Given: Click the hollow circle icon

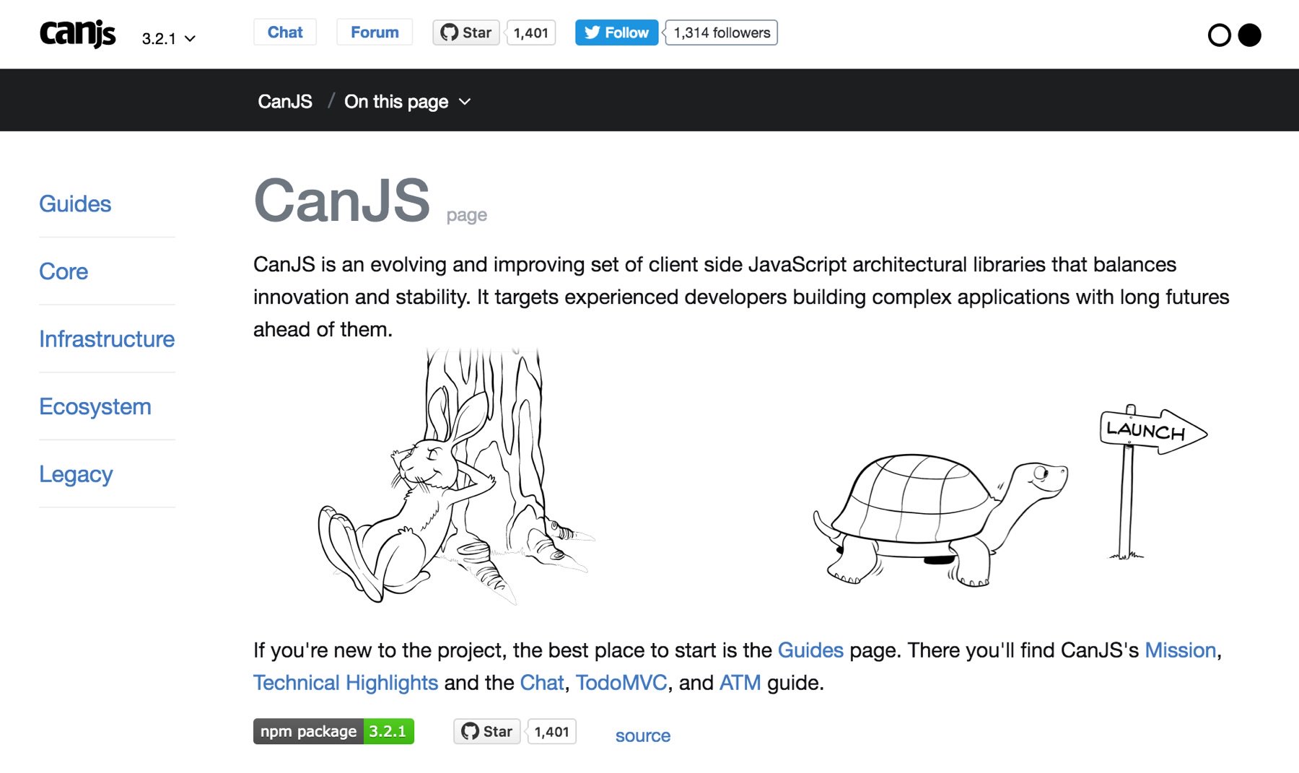Looking at the screenshot, I should point(1219,35).
